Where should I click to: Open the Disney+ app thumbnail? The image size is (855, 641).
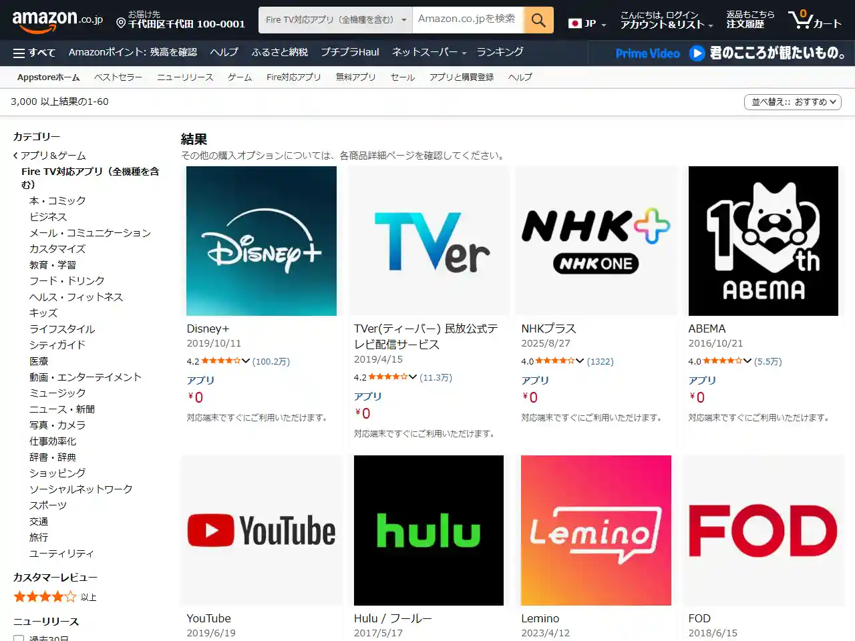pos(262,241)
